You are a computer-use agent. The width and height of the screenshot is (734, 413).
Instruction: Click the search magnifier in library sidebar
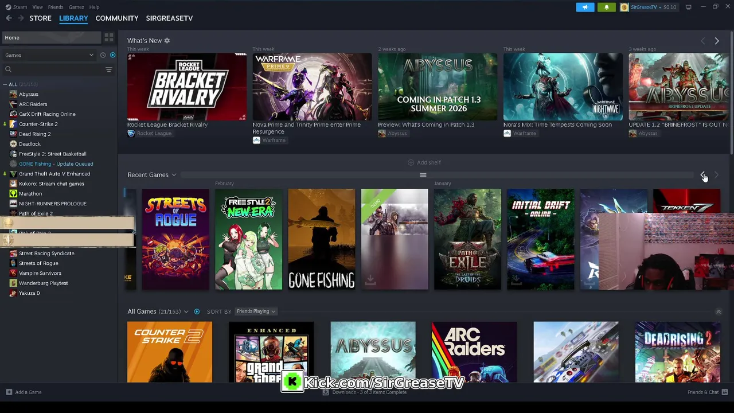8,69
